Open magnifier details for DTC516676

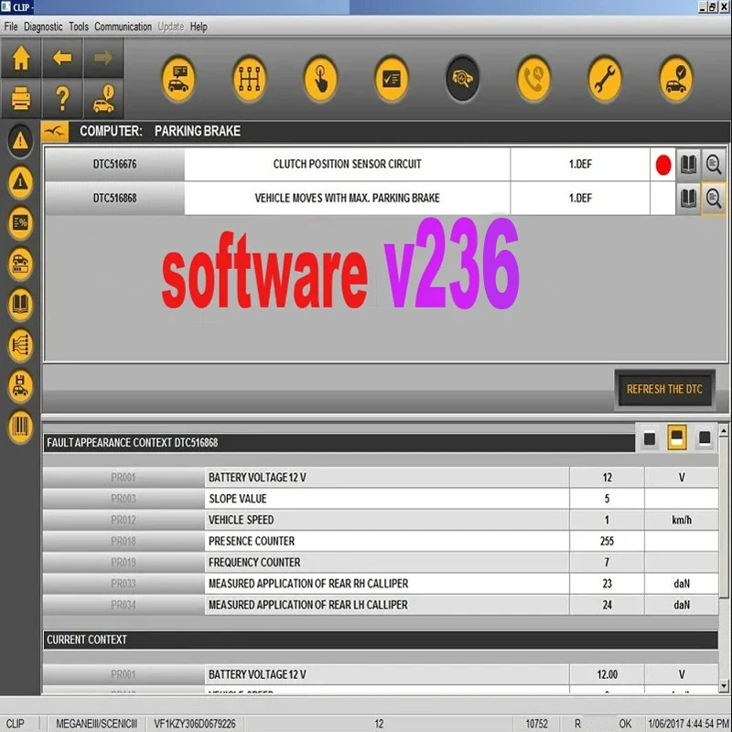714,165
